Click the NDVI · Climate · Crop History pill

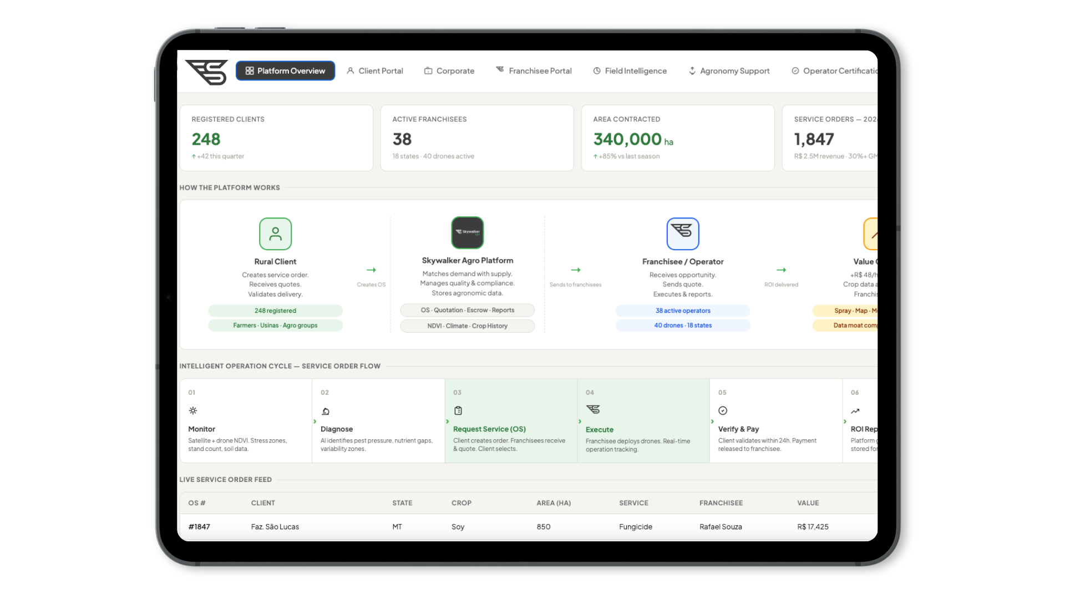click(467, 326)
